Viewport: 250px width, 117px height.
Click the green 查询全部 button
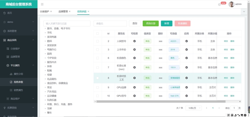[x=151, y=24]
